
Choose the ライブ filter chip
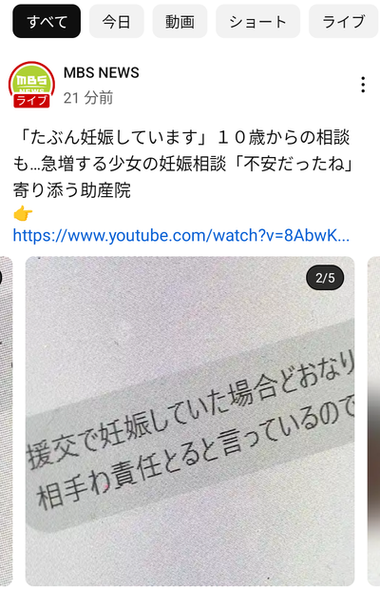tap(344, 22)
